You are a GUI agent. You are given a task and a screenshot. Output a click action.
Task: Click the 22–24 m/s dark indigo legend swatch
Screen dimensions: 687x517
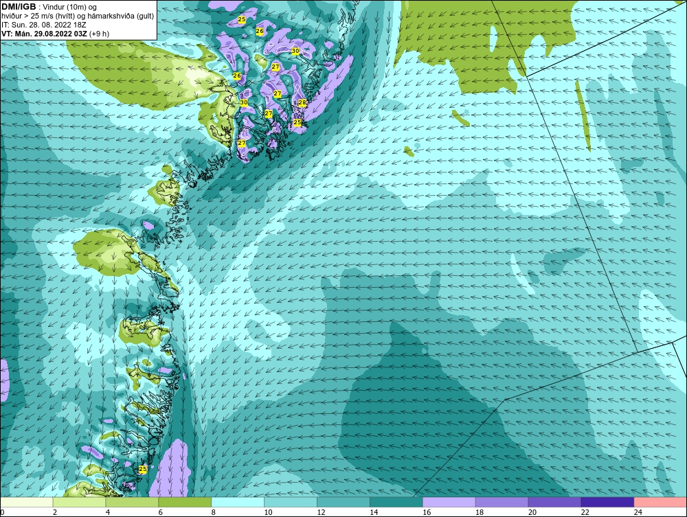tap(607, 502)
